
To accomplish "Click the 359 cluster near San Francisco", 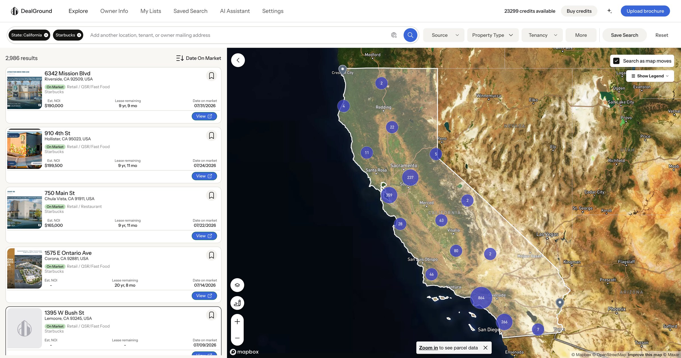I will [389, 195].
